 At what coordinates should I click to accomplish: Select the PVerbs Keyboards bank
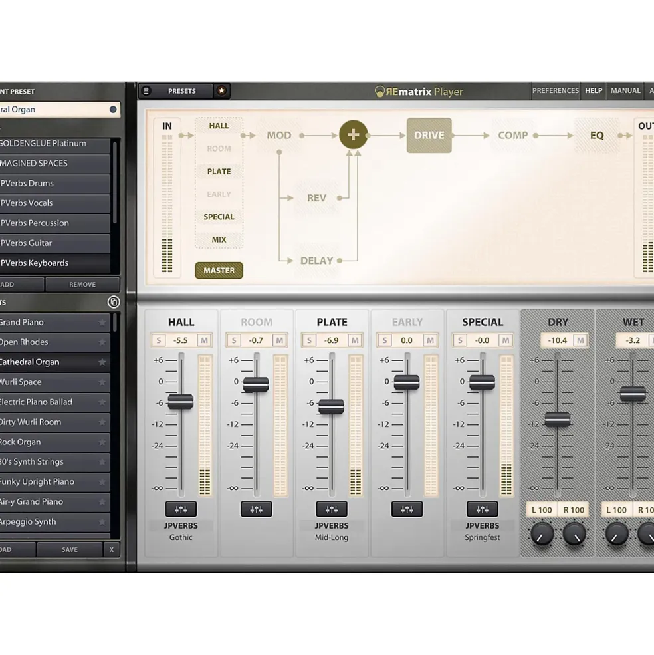pos(54,263)
